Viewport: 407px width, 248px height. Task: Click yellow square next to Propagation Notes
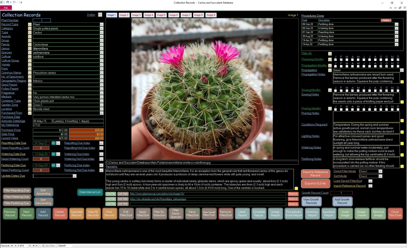(x=402, y=82)
